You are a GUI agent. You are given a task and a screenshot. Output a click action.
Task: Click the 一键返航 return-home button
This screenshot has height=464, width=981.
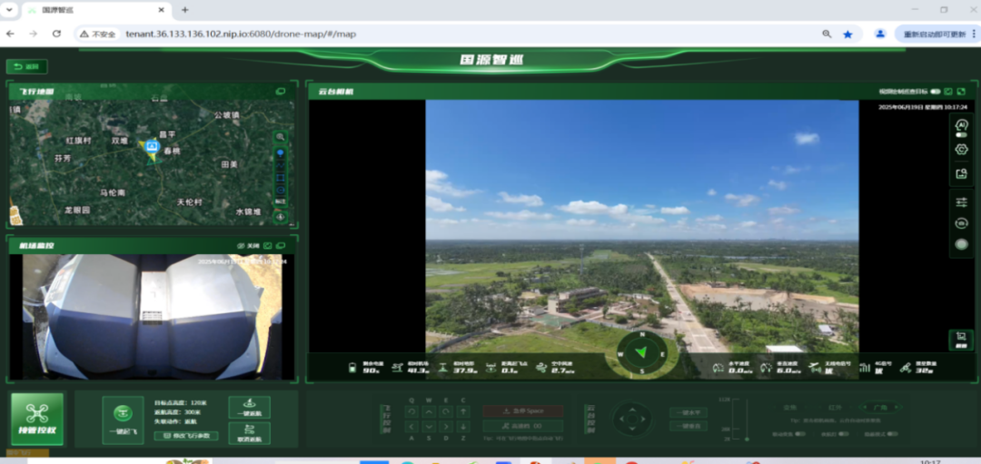(x=249, y=407)
